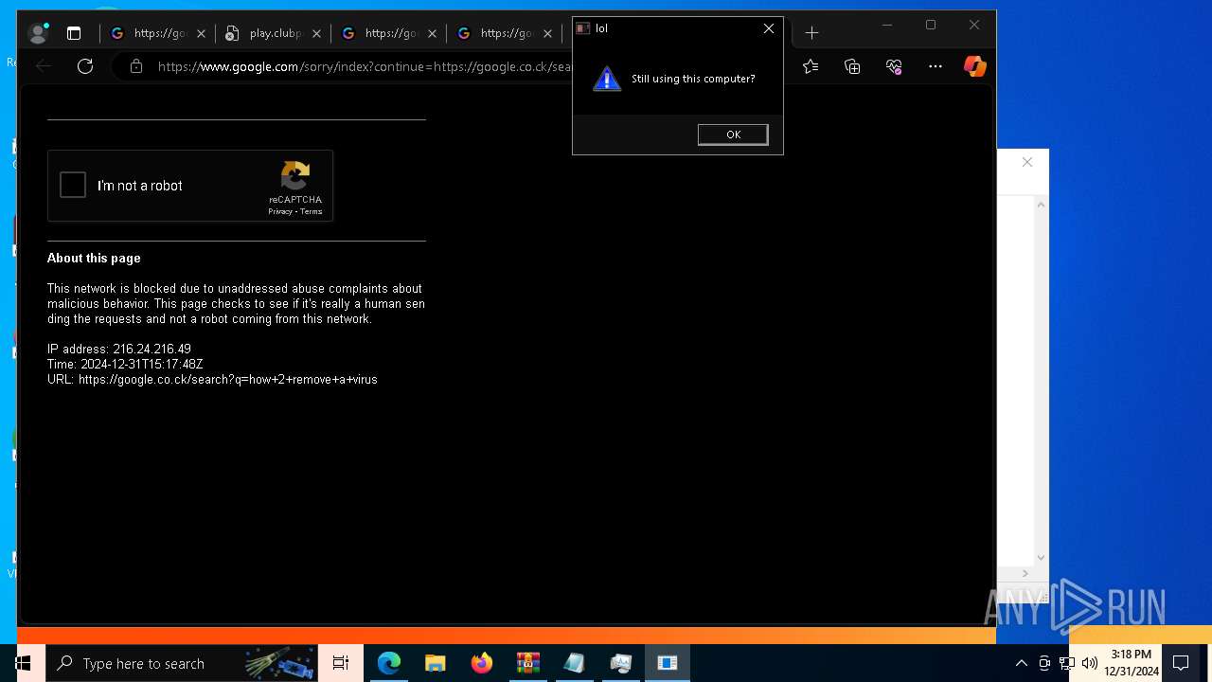1212x682 pixels.
Task: Click the IP address 216.24.216.49 text
Action: (x=119, y=349)
